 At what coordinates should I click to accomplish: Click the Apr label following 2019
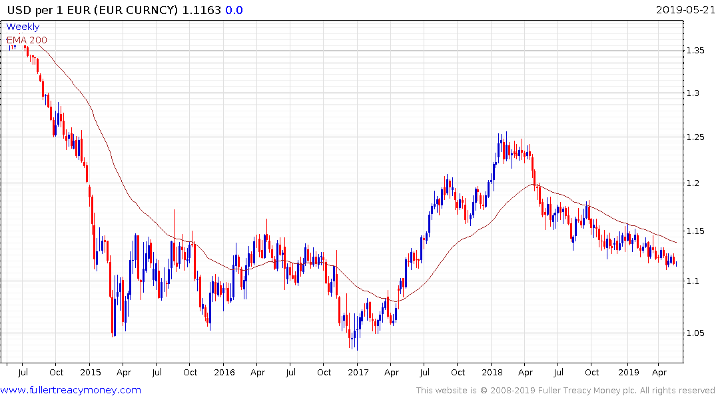pyautogui.click(x=659, y=372)
